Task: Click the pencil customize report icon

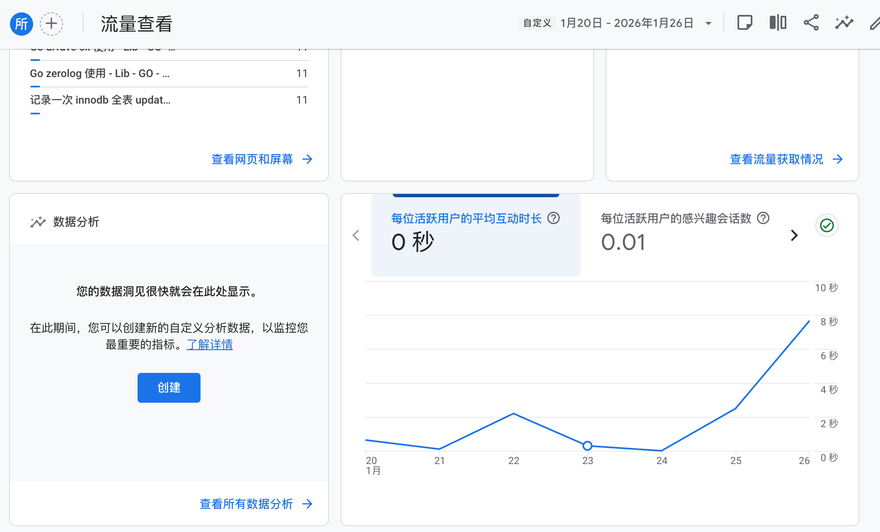Action: point(874,24)
